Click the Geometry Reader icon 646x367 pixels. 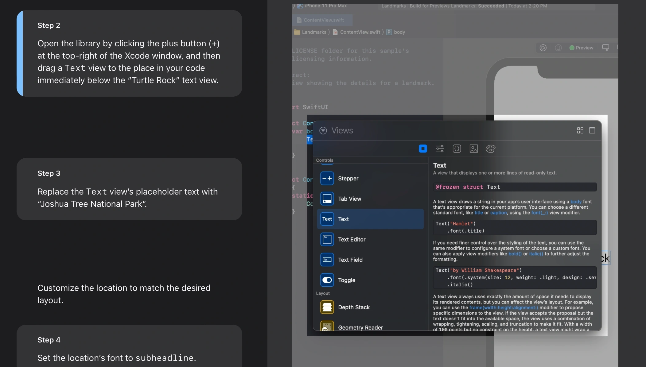click(327, 326)
